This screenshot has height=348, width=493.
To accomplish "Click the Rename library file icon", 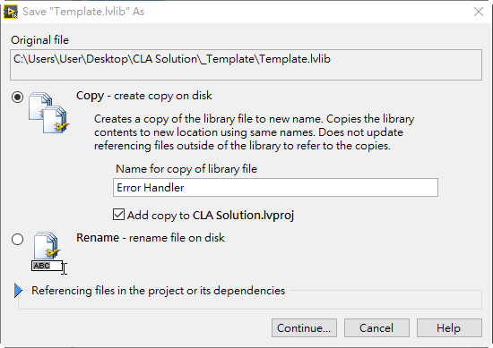I will pyautogui.click(x=47, y=245).
